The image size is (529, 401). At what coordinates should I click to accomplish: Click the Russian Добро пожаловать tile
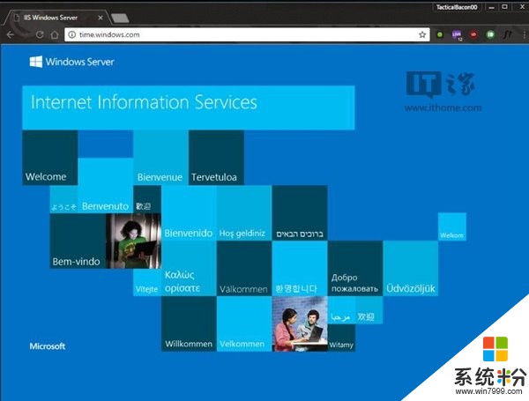tap(355, 269)
